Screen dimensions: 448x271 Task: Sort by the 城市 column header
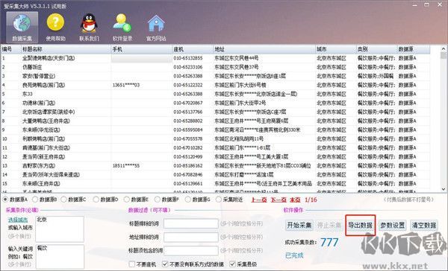pos(336,49)
